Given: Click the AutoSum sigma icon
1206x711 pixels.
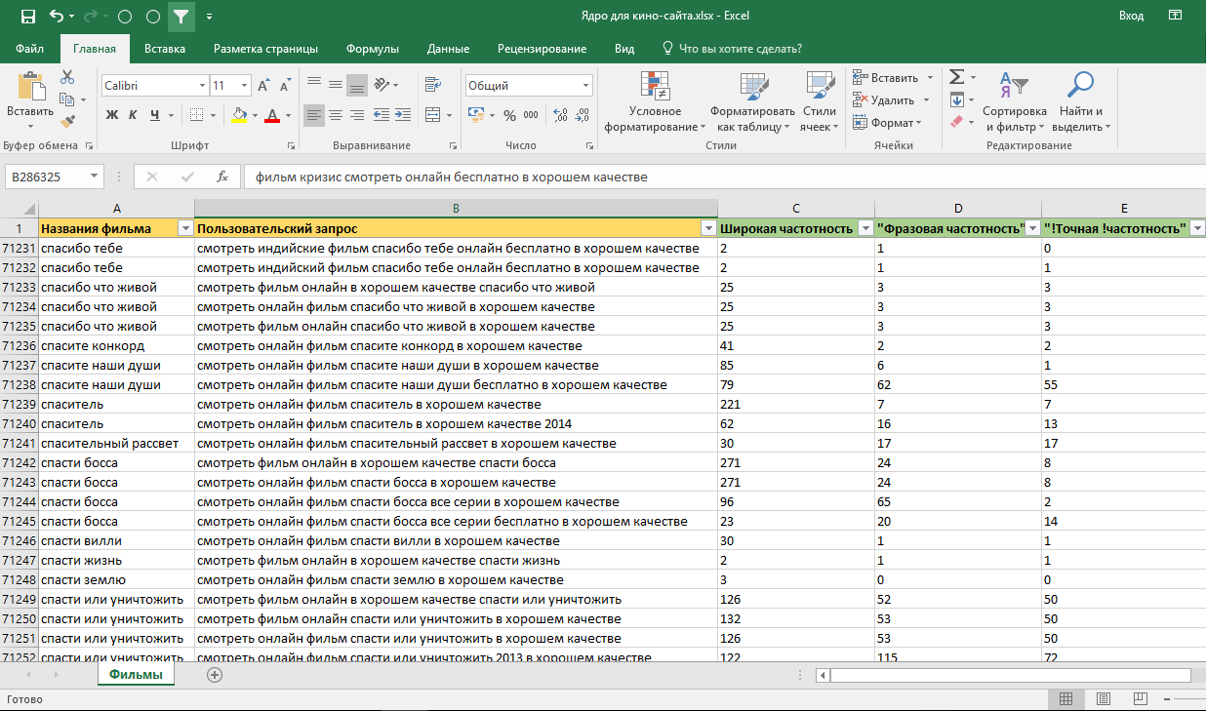Looking at the screenshot, I should point(956,77).
